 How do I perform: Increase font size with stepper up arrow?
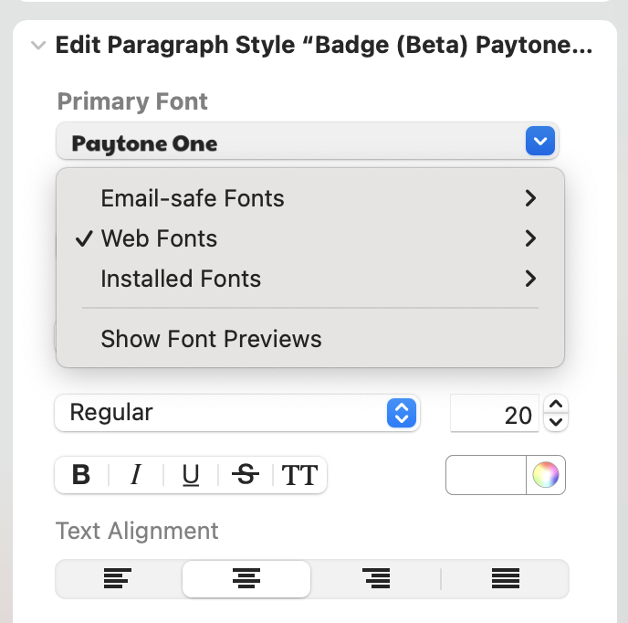tap(556, 405)
